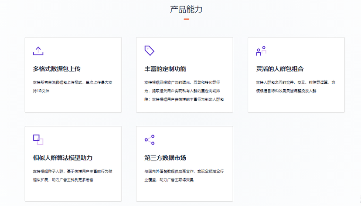Click the description under 丰富的定制功能
The image size is (361, 206).
pyautogui.click(x=184, y=91)
